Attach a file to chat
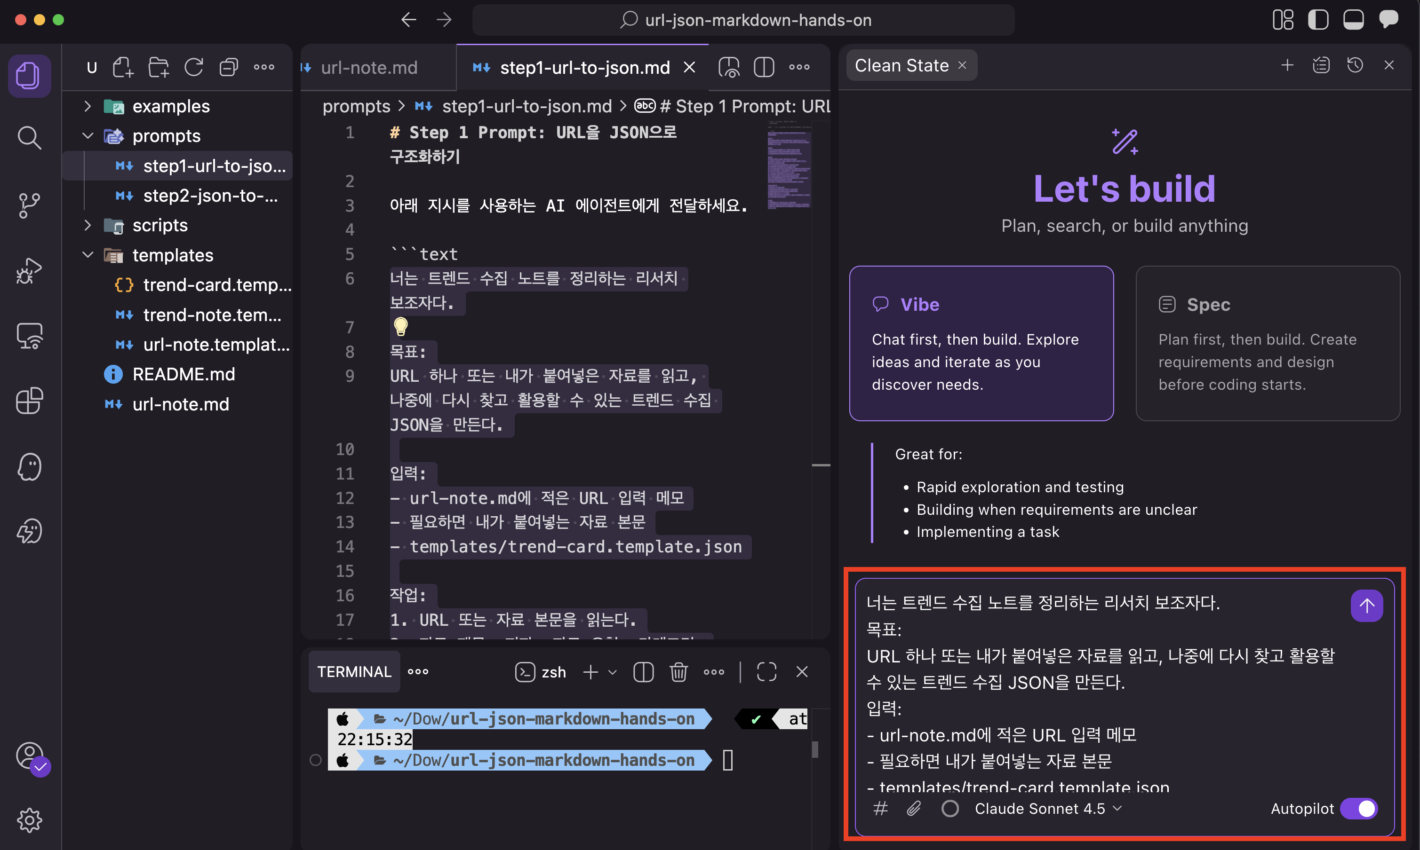 (x=914, y=808)
